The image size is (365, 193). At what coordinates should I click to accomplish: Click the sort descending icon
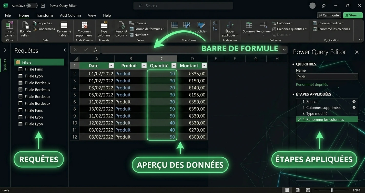(215, 28)
